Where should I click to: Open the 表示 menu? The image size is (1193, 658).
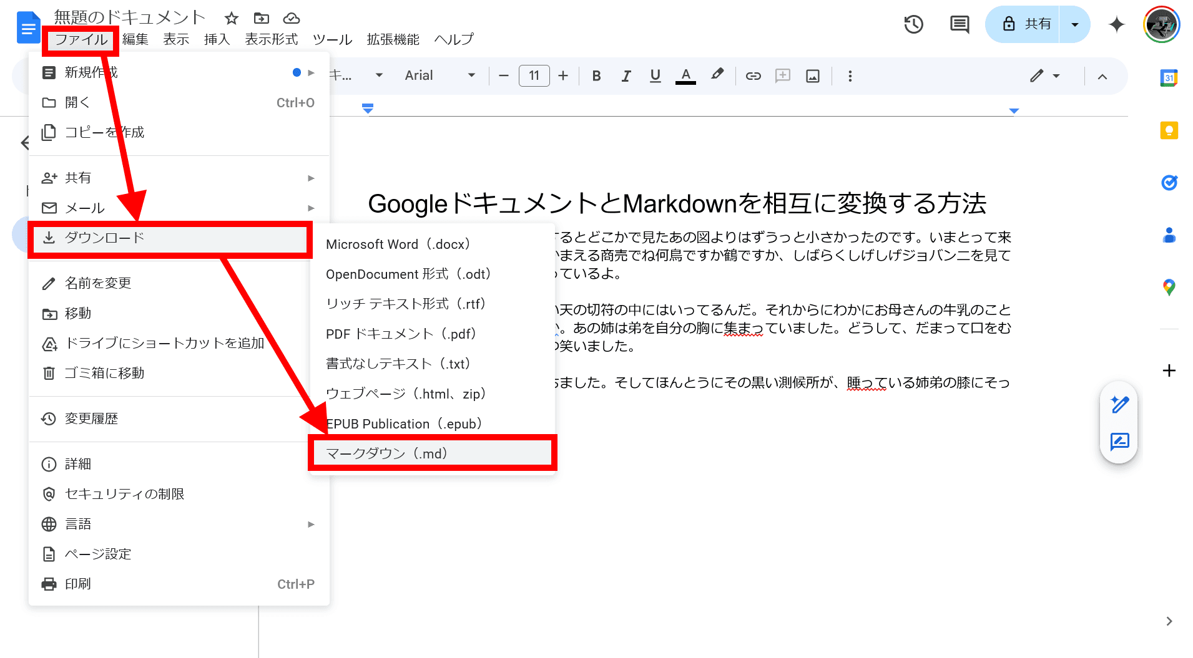[176, 39]
